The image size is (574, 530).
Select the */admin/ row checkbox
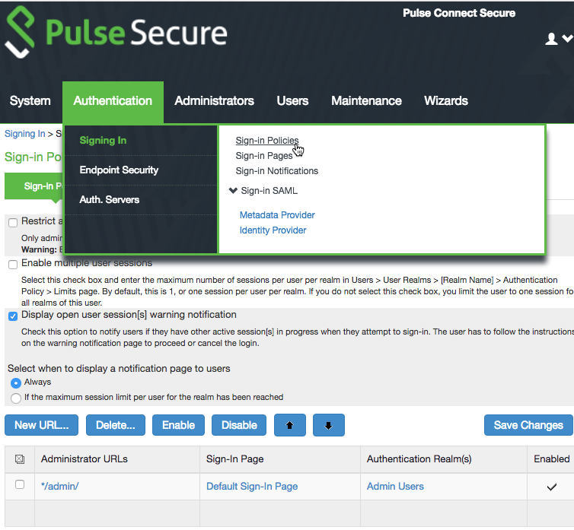(x=20, y=485)
